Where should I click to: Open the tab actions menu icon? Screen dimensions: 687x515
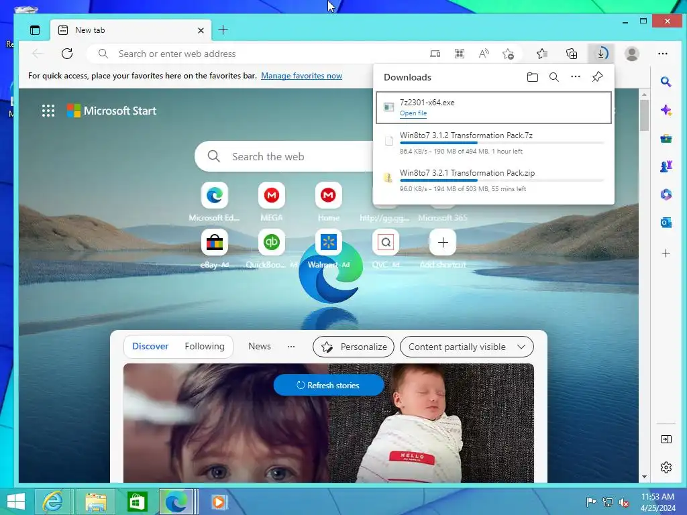[x=35, y=30]
